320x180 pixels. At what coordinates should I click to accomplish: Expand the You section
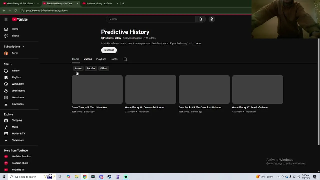coord(8,64)
